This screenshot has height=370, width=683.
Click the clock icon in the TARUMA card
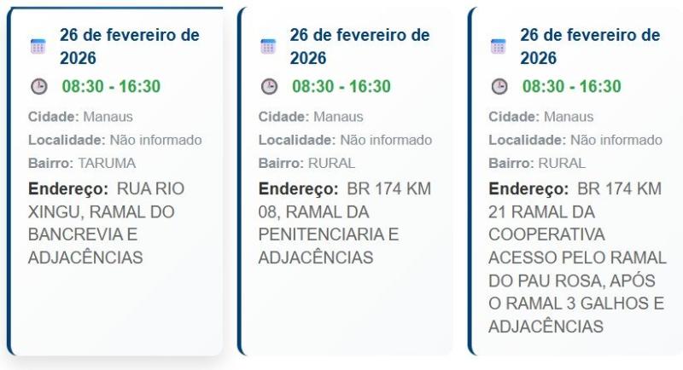pyautogui.click(x=38, y=86)
